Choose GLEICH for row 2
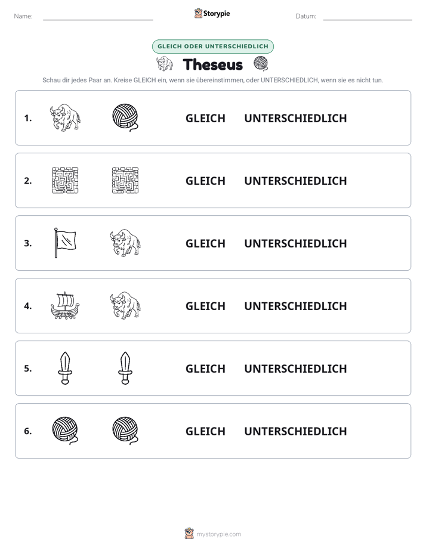The height and width of the screenshot is (551, 426). (x=205, y=181)
